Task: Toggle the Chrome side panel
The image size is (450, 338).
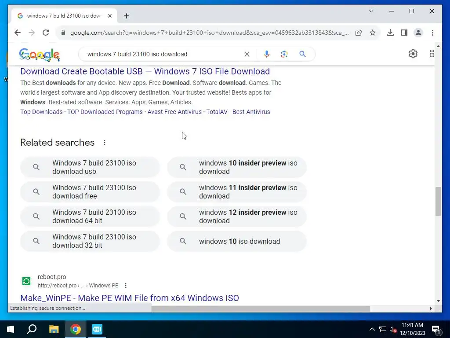Action: coord(404,33)
